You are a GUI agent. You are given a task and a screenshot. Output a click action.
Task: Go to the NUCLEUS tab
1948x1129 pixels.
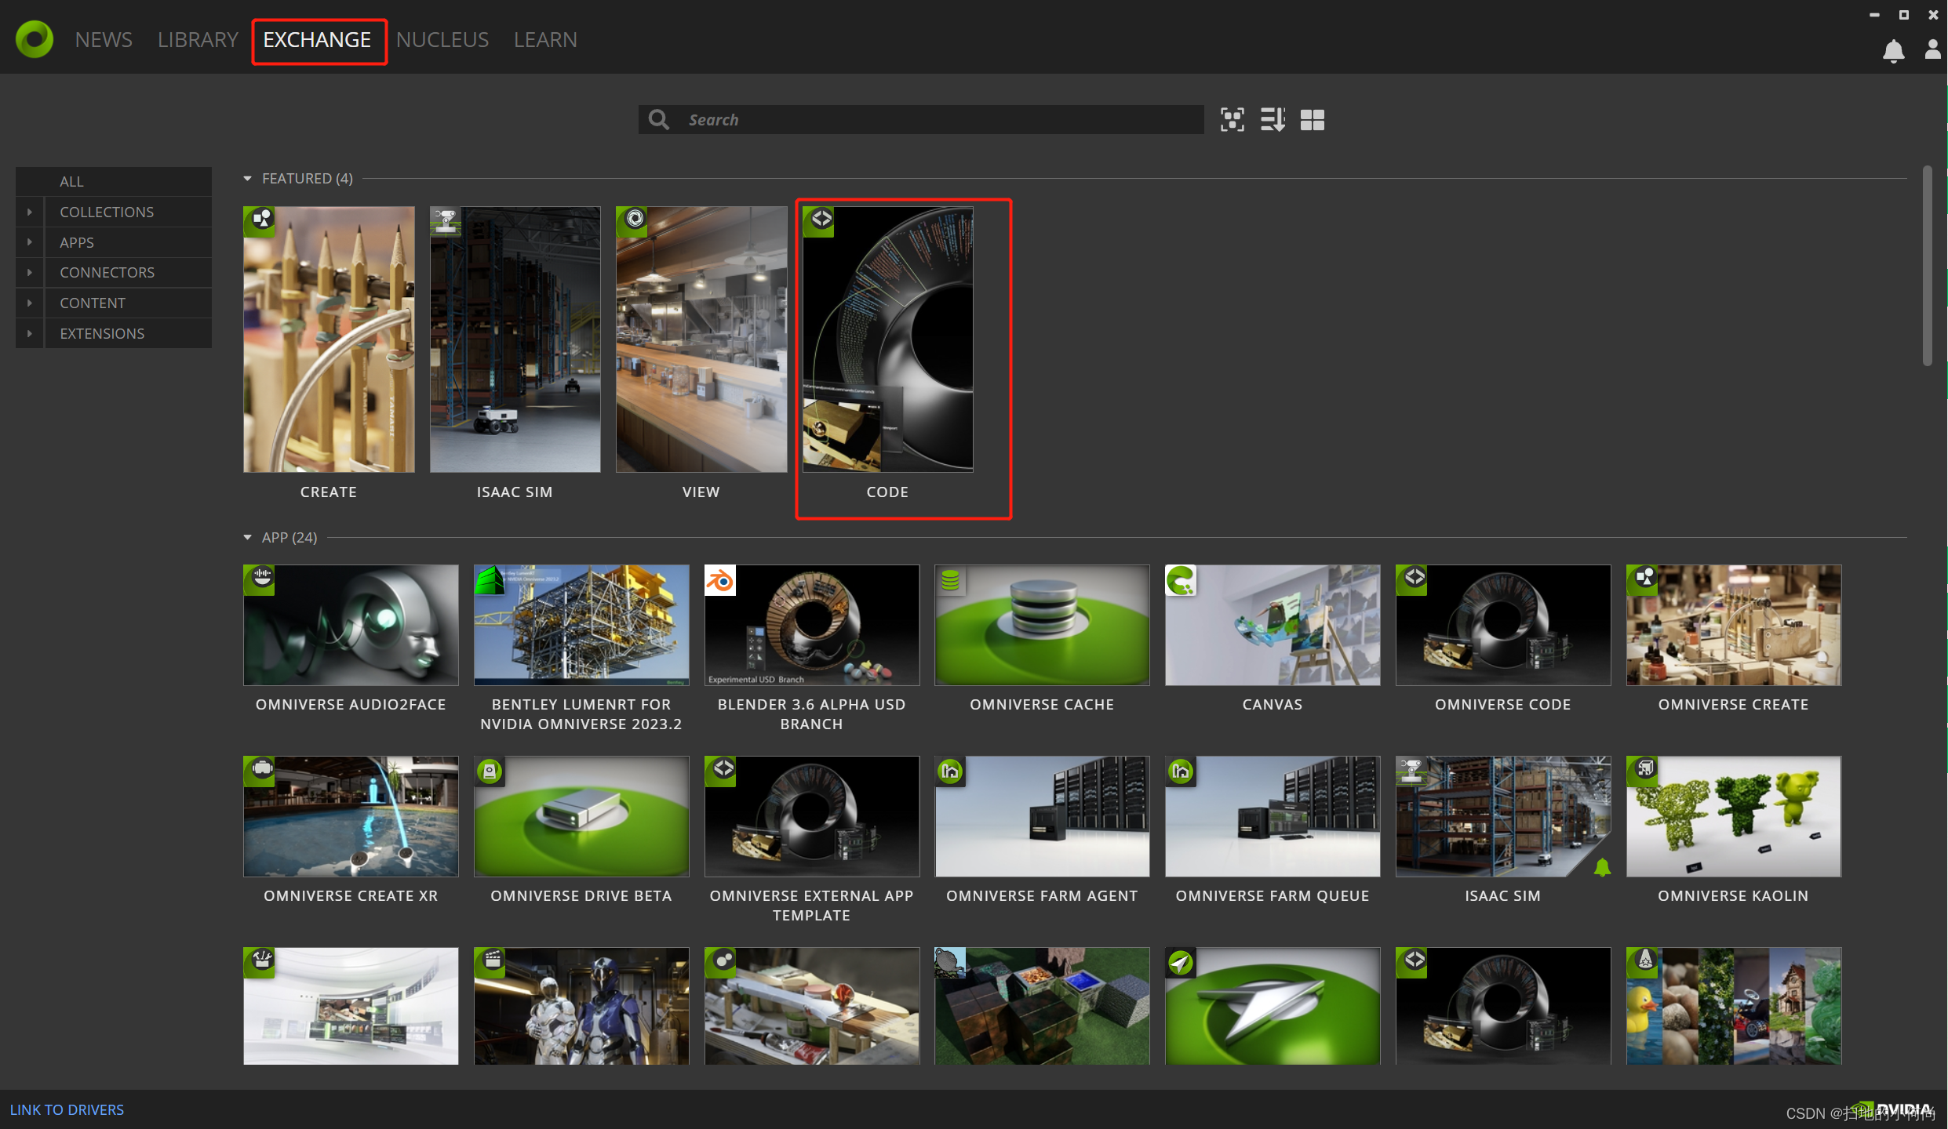(x=442, y=40)
